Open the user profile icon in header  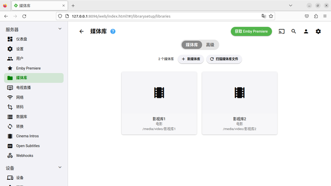[306, 31]
